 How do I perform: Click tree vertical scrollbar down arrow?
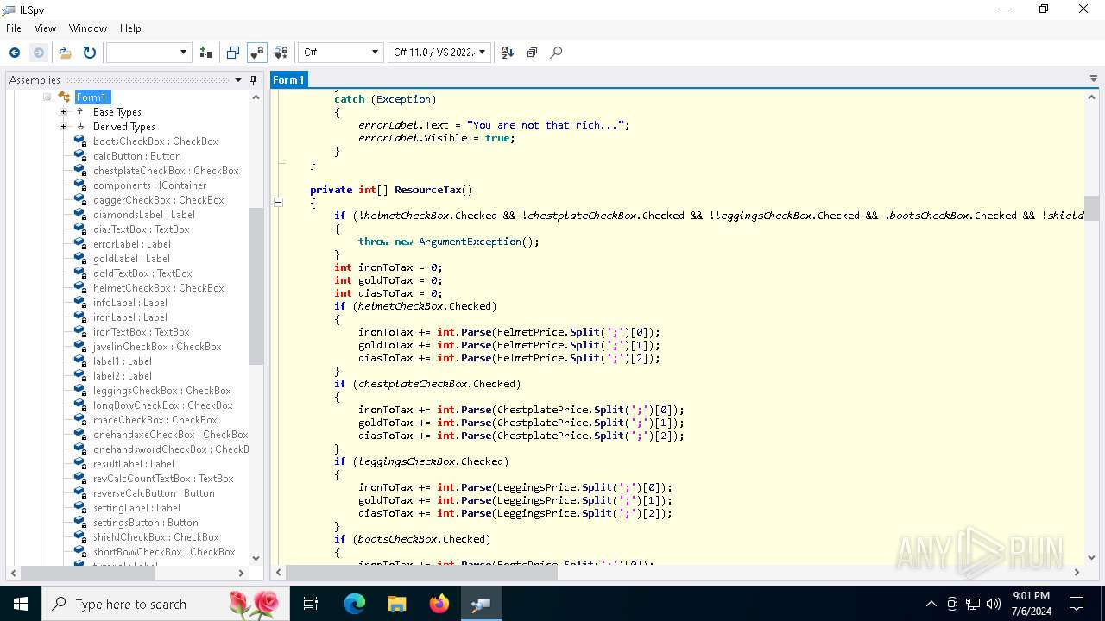[256, 558]
